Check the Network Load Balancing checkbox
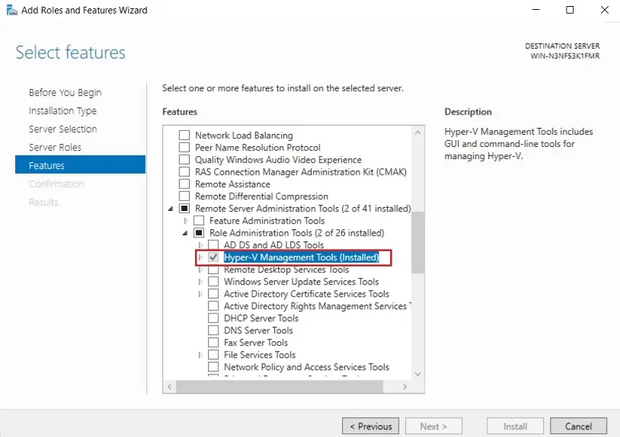Image resolution: width=620 pixels, height=437 pixels. point(184,136)
